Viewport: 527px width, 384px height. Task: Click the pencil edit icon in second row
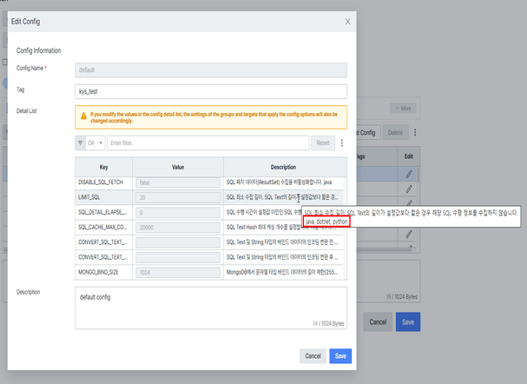click(409, 189)
